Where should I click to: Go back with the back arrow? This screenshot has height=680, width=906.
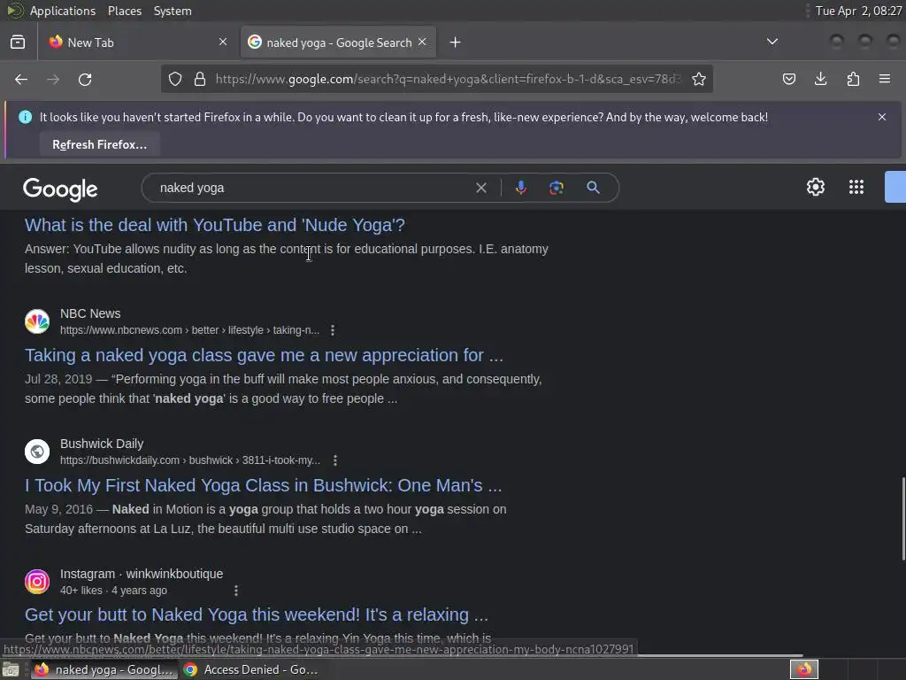[x=21, y=79]
